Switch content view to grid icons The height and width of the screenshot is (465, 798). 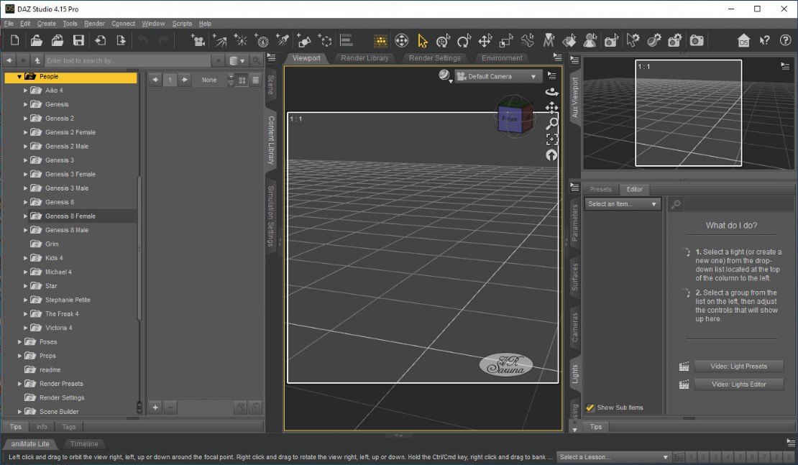point(242,80)
